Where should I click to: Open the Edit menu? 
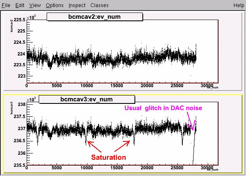pos(20,5)
